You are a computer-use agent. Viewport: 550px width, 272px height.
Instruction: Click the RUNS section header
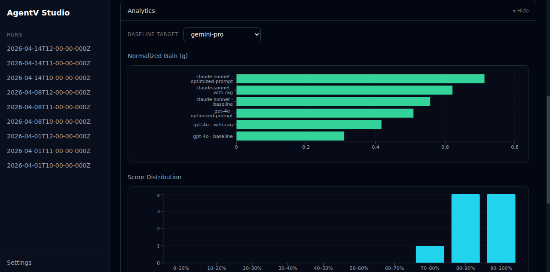pos(15,34)
